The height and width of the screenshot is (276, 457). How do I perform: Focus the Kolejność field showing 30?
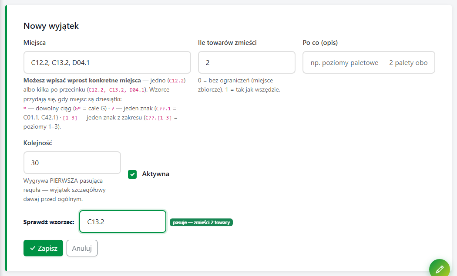click(x=72, y=163)
